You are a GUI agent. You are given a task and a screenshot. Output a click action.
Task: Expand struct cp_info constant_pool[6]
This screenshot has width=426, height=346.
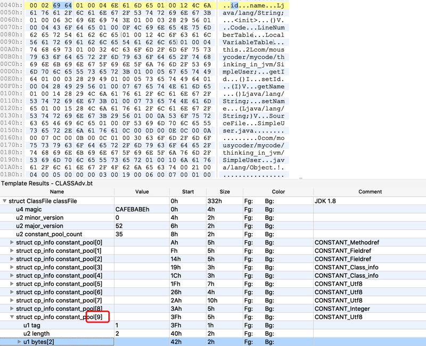[12, 292]
